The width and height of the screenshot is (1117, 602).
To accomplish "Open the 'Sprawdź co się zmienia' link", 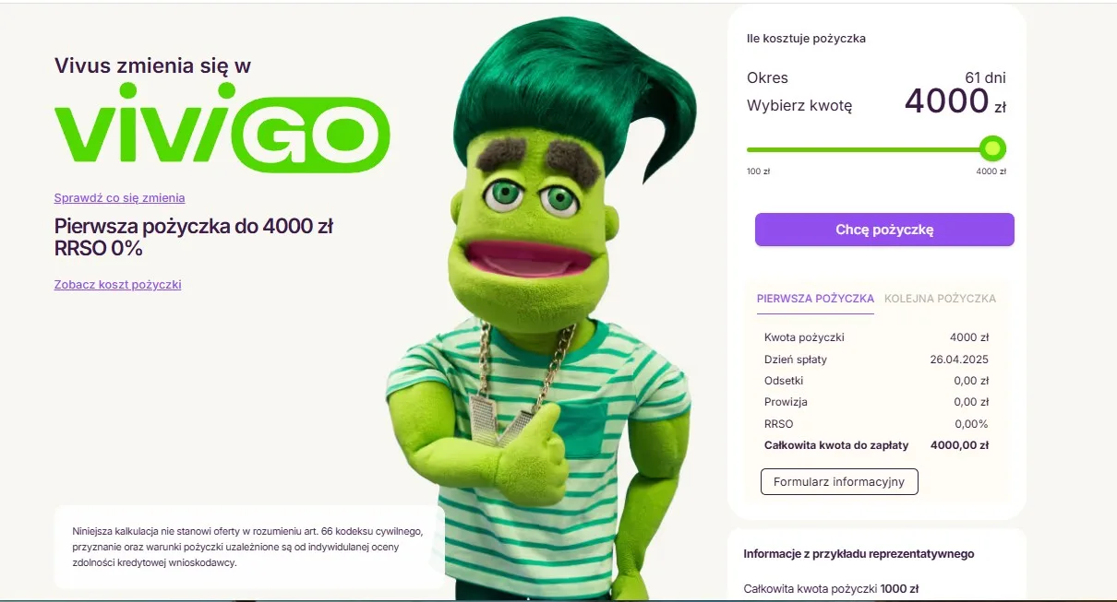I will (119, 197).
